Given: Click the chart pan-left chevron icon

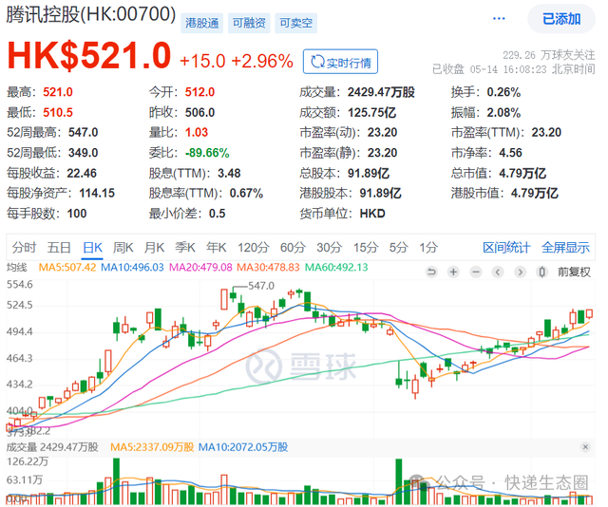Looking at the screenshot, I should (498, 272).
